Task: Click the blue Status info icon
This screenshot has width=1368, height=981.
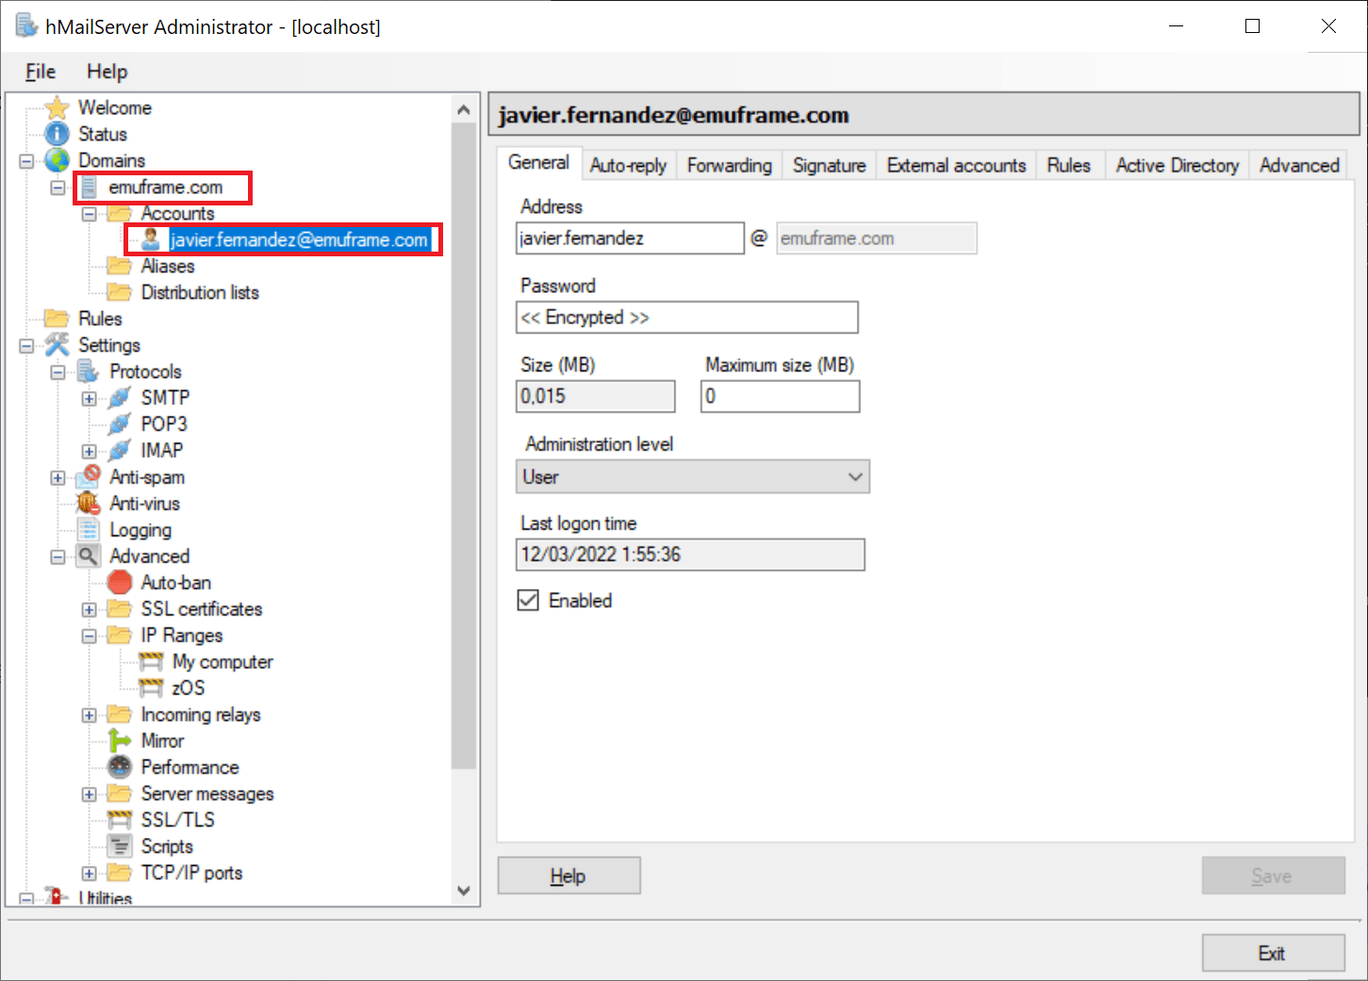Action: 58,134
